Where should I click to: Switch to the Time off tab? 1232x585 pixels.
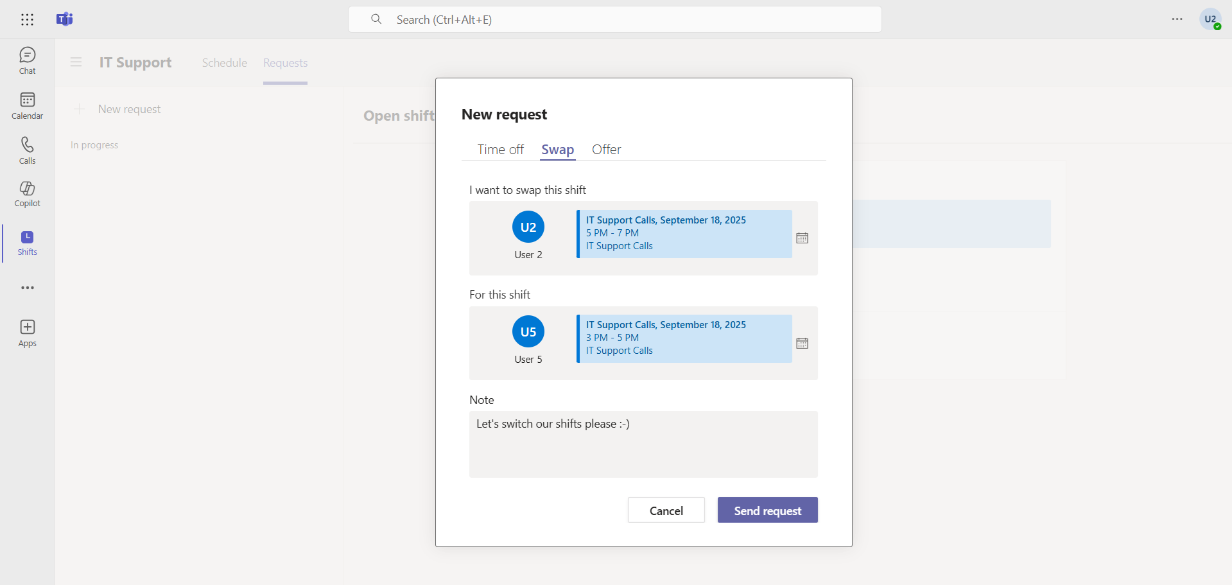[x=500, y=150]
